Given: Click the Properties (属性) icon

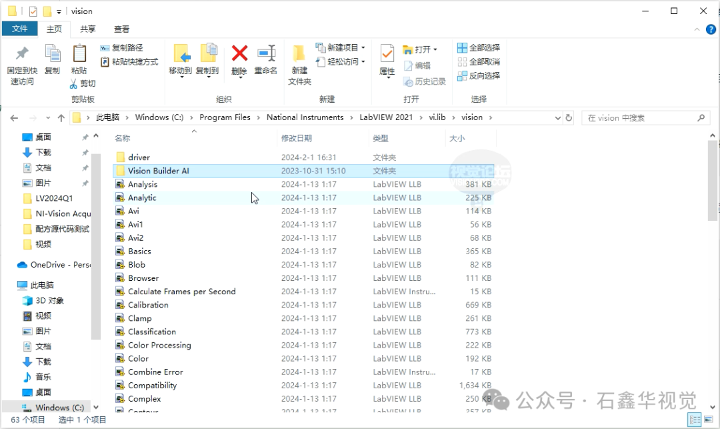Looking at the screenshot, I should [387, 54].
